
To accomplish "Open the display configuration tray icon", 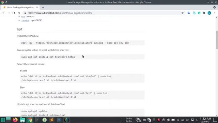I will [192, 120].
